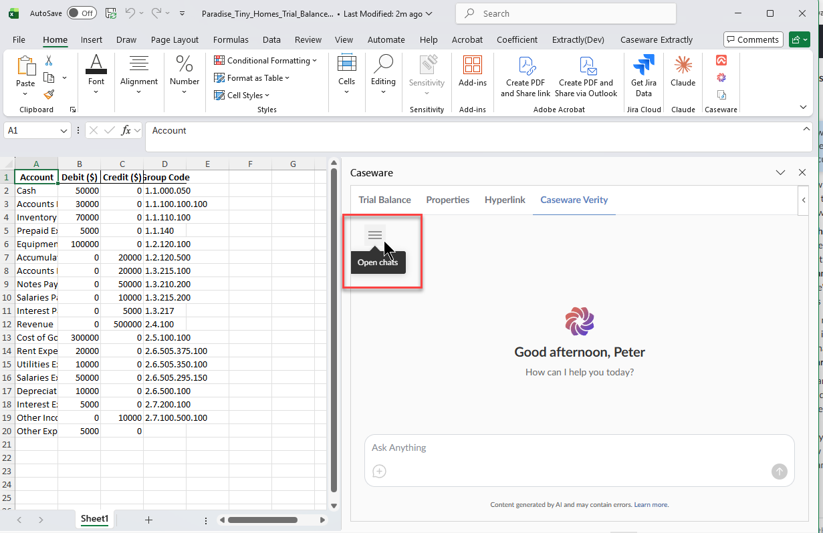Screen dimensions: 823x533
Task: Close the Caseware task pane
Action: point(802,172)
